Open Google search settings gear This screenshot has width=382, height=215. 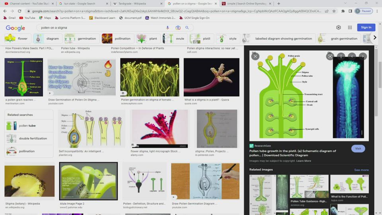338,27
